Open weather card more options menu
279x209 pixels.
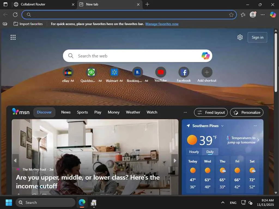[x=255, y=126]
